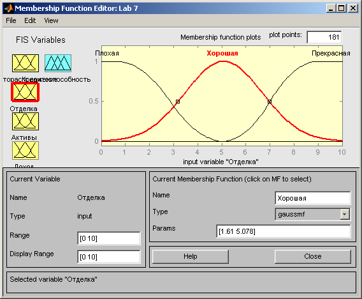The height and width of the screenshot is (299, 362).
Task: Maximize the Membership Function Editor window
Action: coord(341,8)
